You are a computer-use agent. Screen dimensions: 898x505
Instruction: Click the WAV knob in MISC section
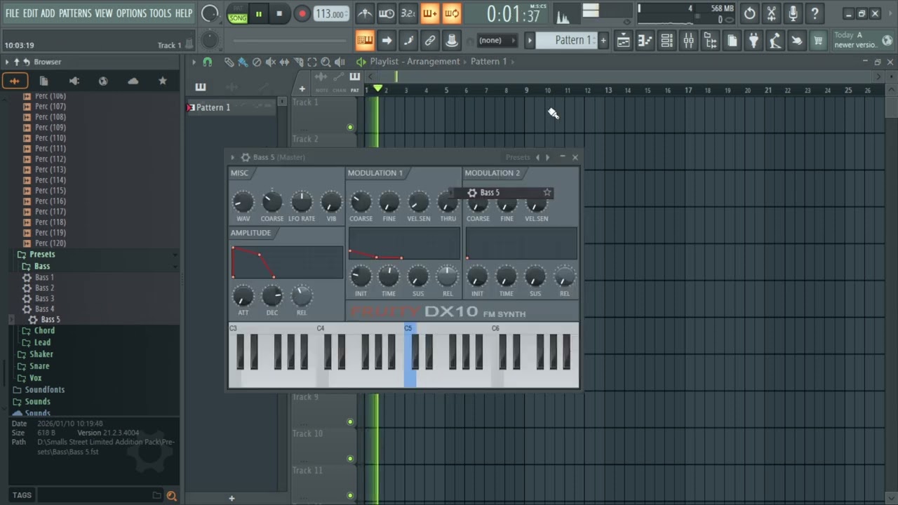[243, 203]
